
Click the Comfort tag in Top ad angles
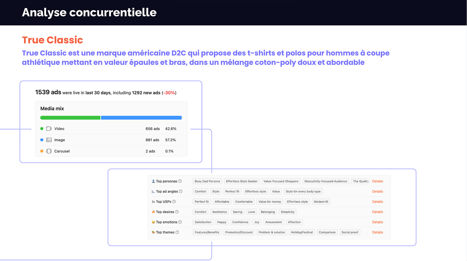click(200, 191)
